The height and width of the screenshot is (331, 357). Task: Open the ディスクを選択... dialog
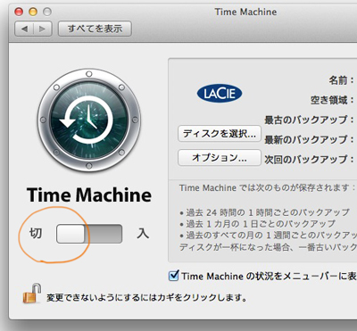click(220, 134)
